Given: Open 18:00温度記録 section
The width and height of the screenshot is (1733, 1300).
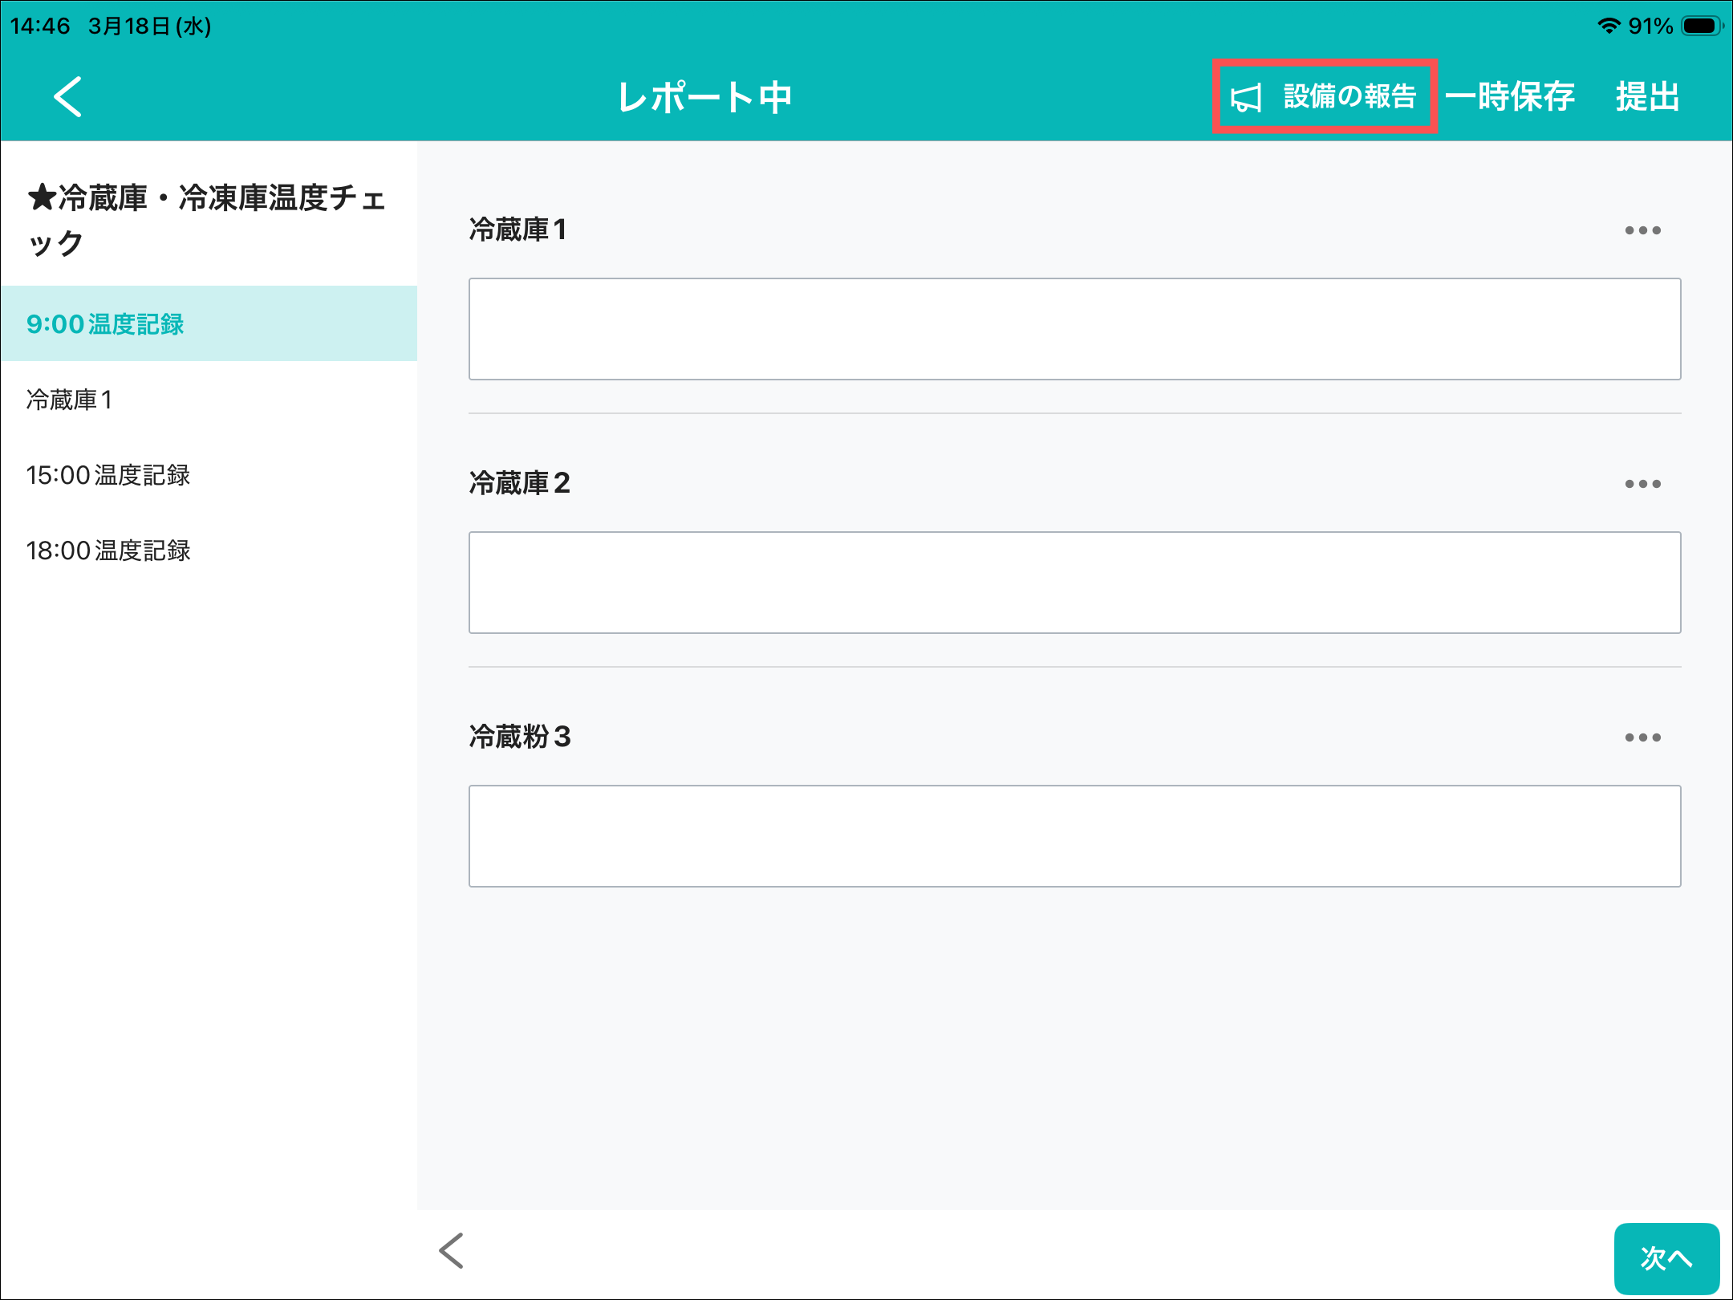Looking at the screenshot, I should pos(108,550).
